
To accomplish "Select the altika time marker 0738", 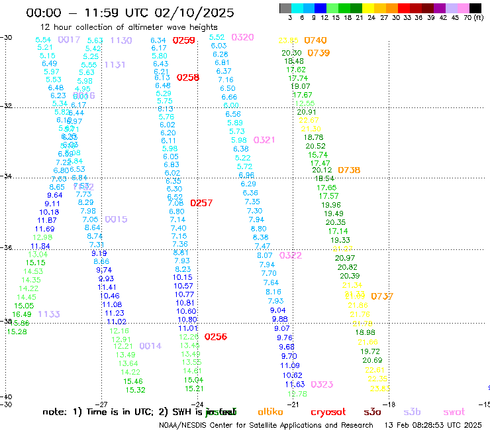I will coord(349,170).
